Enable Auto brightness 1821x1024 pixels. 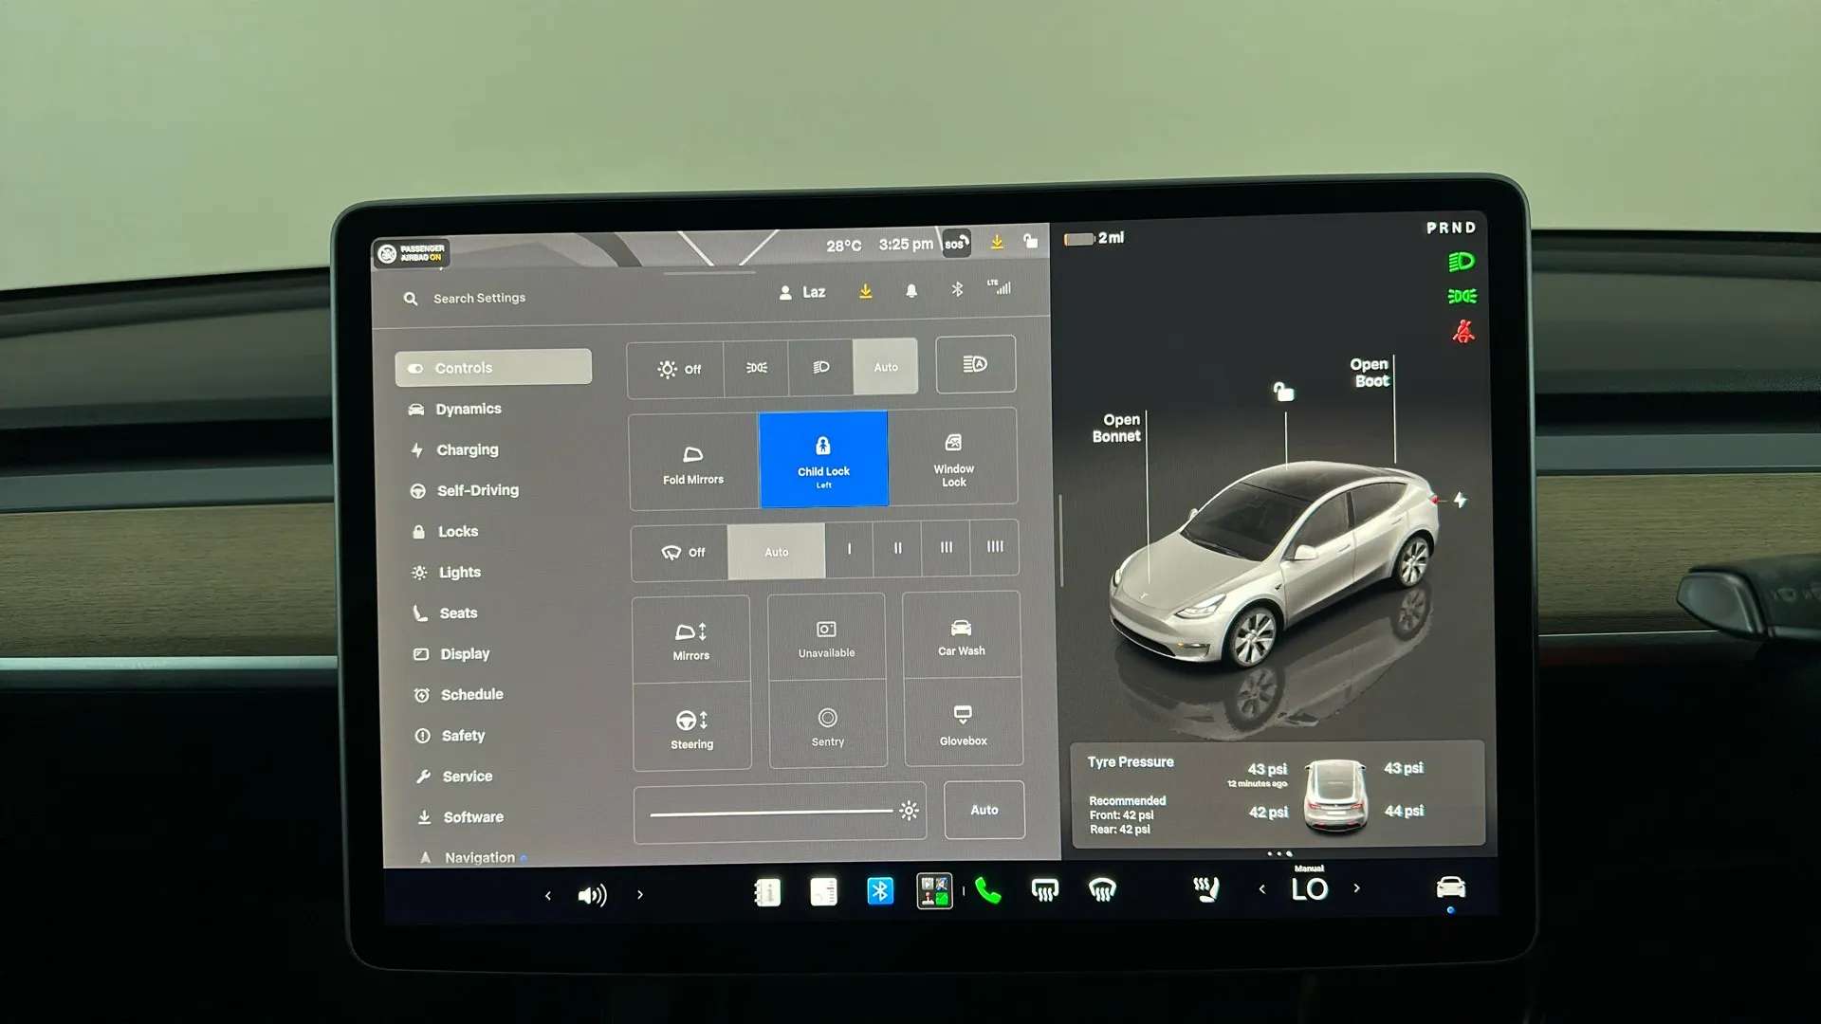pyautogui.click(x=984, y=810)
